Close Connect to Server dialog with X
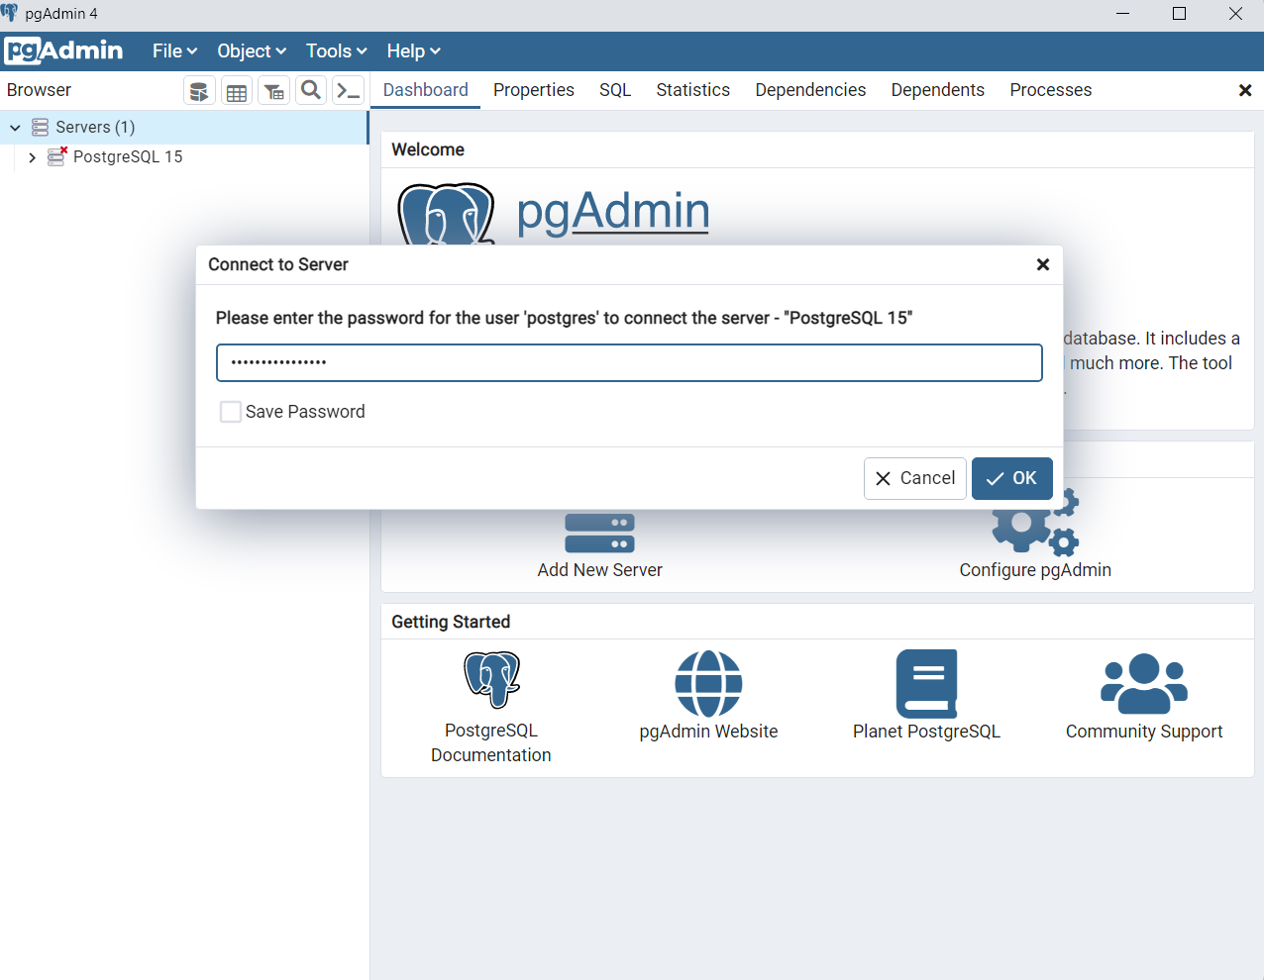Image resolution: width=1264 pixels, height=980 pixels. click(1042, 264)
